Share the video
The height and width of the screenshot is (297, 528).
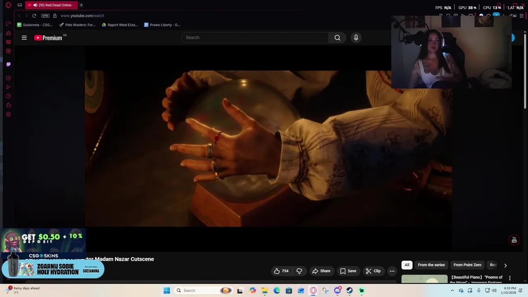(321, 271)
